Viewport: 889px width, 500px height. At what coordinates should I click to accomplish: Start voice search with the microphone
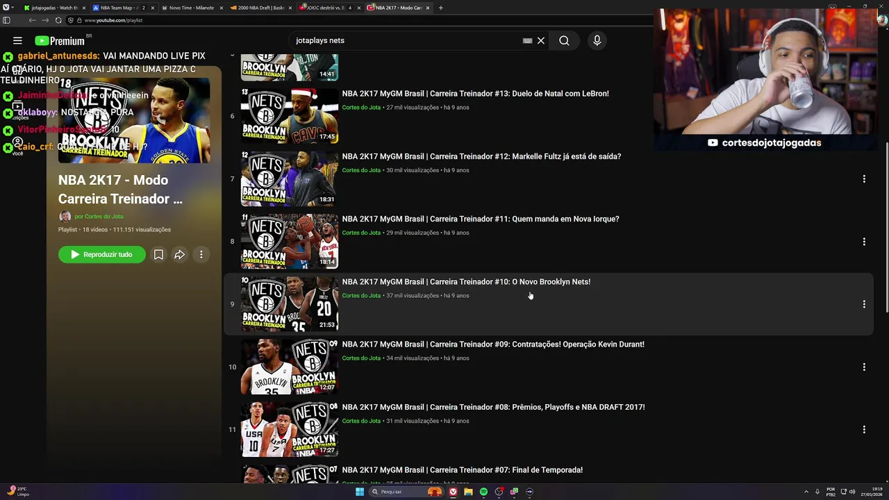click(x=597, y=40)
